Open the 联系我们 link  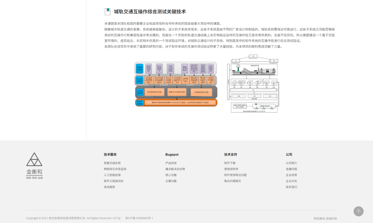tap(291, 187)
